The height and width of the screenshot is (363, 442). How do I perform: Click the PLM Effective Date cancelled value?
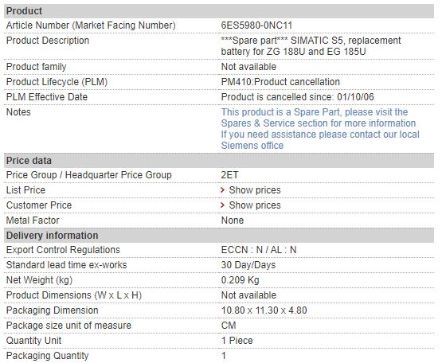[x=297, y=97]
